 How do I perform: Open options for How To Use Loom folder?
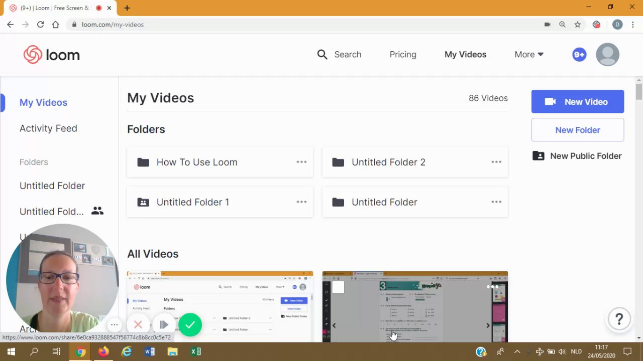301,162
